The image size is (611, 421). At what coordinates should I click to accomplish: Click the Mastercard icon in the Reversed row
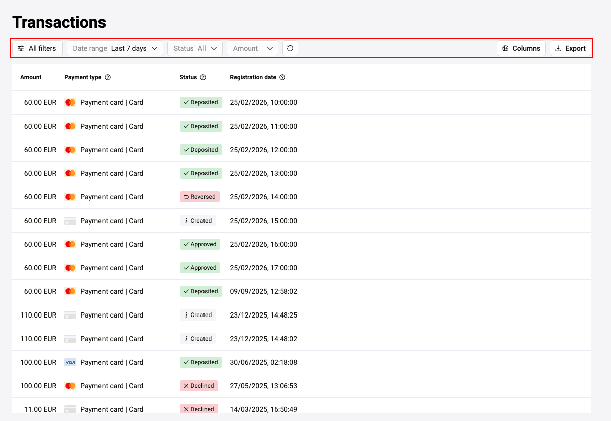[x=70, y=197]
